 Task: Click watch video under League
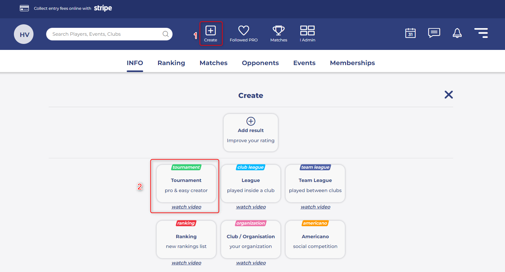pos(251,207)
